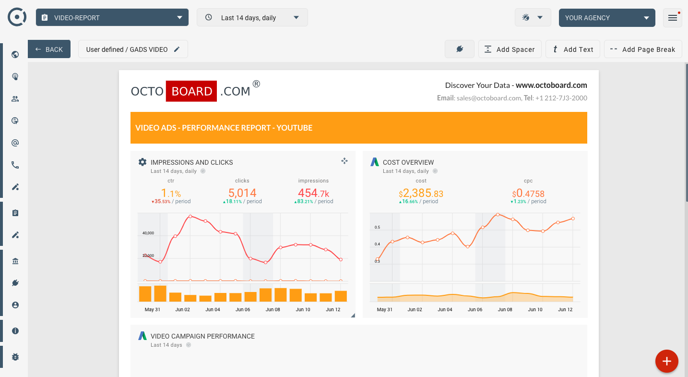Open the @ email sidebar icon

(15, 143)
